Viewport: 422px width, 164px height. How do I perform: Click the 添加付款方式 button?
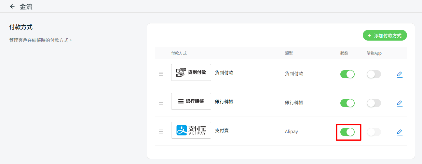385,36
